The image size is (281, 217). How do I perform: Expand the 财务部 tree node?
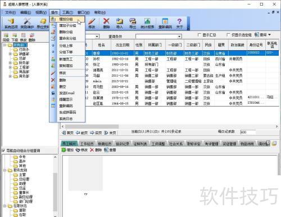tap(11, 63)
